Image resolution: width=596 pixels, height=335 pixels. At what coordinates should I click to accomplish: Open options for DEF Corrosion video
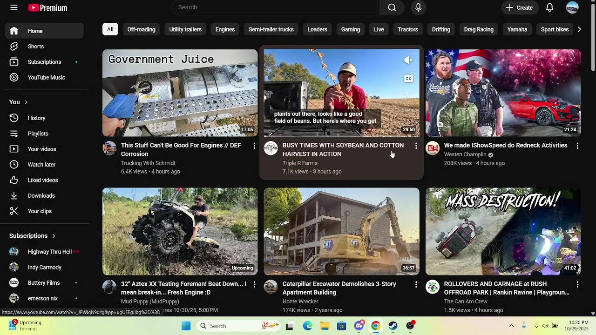coord(254,146)
